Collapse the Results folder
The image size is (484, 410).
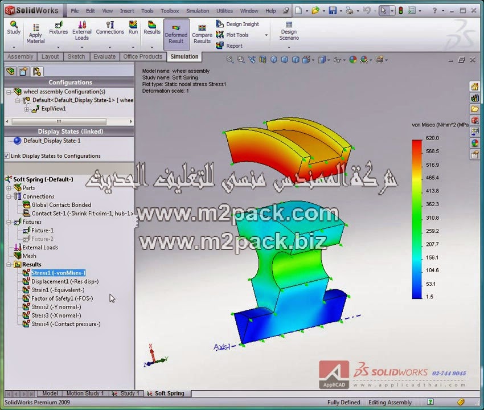tap(9, 265)
